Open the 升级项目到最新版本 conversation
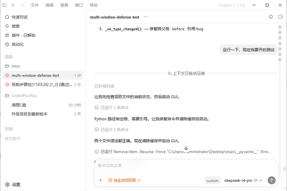 [43, 114]
